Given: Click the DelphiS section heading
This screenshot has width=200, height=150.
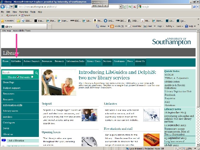Looking at the screenshot, I should (47, 104).
